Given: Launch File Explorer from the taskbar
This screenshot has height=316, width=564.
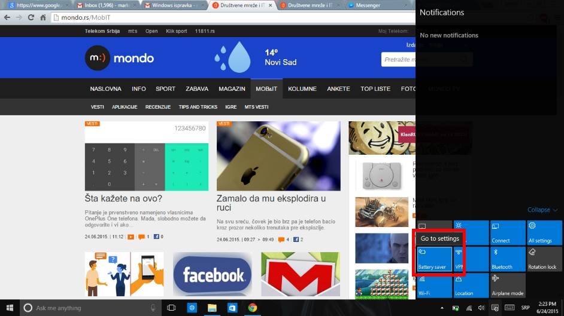Looking at the screenshot, I should pyautogui.click(x=212, y=308).
